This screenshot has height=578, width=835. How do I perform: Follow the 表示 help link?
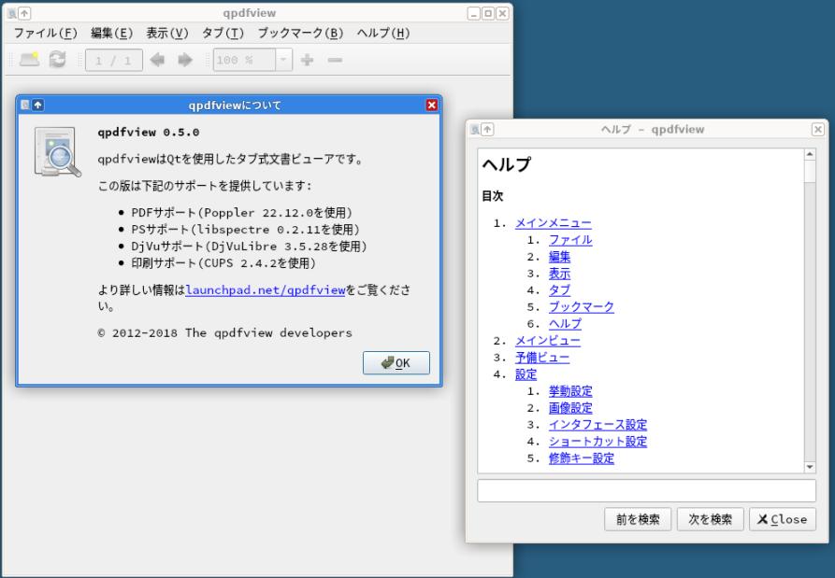tap(559, 274)
